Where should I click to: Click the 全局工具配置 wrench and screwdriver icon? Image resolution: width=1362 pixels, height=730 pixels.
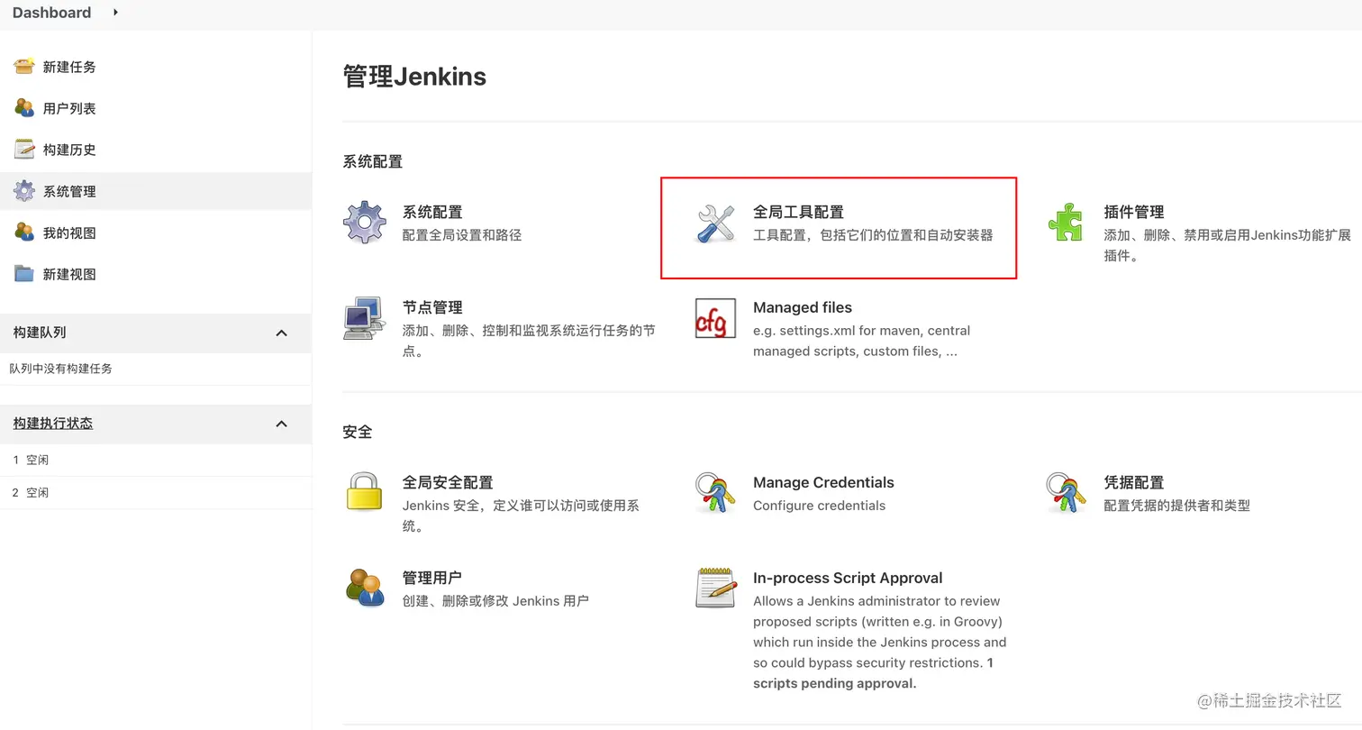(716, 223)
